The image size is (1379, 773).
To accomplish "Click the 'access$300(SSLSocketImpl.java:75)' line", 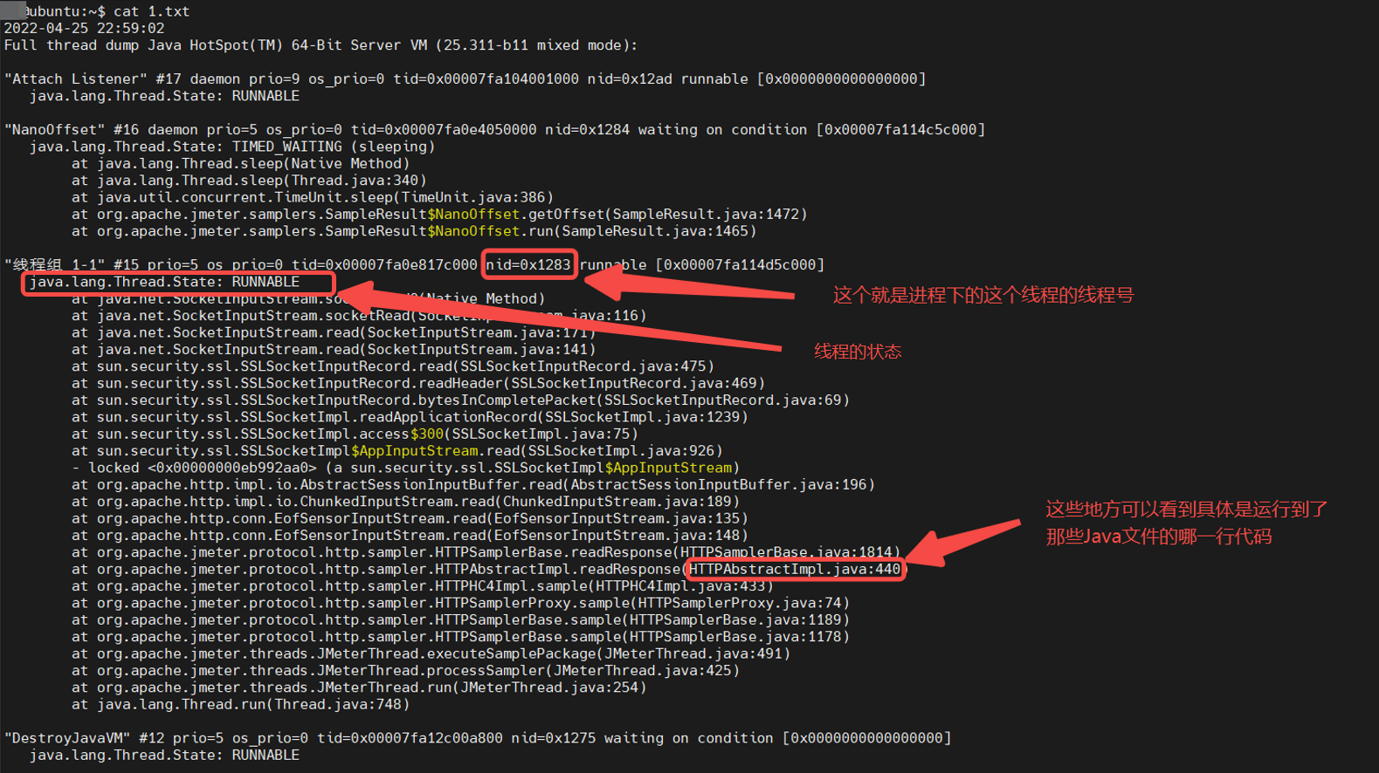I will click(355, 434).
